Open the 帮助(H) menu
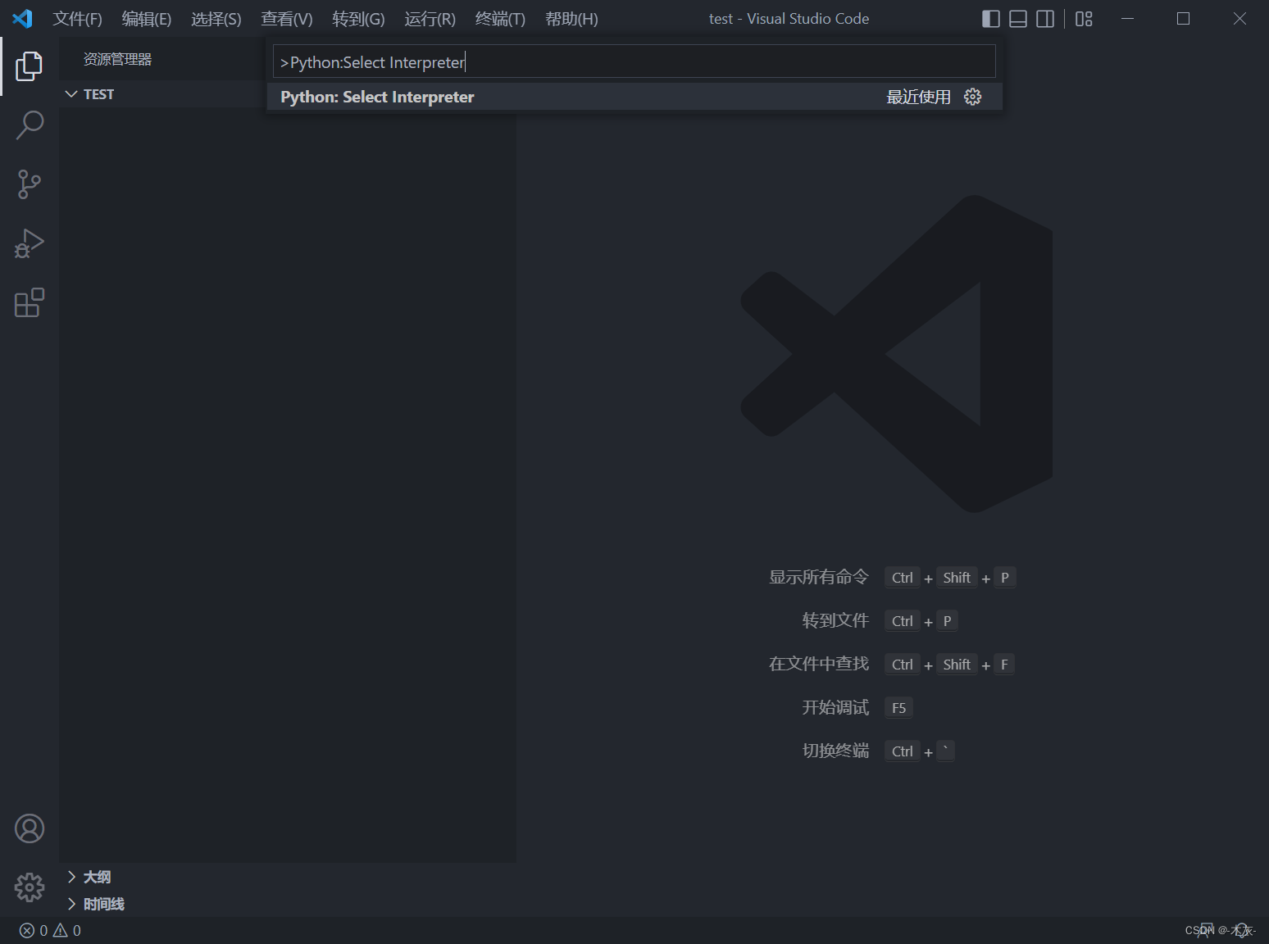 571,19
